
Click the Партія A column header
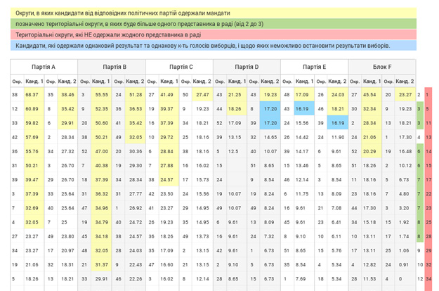44,67
